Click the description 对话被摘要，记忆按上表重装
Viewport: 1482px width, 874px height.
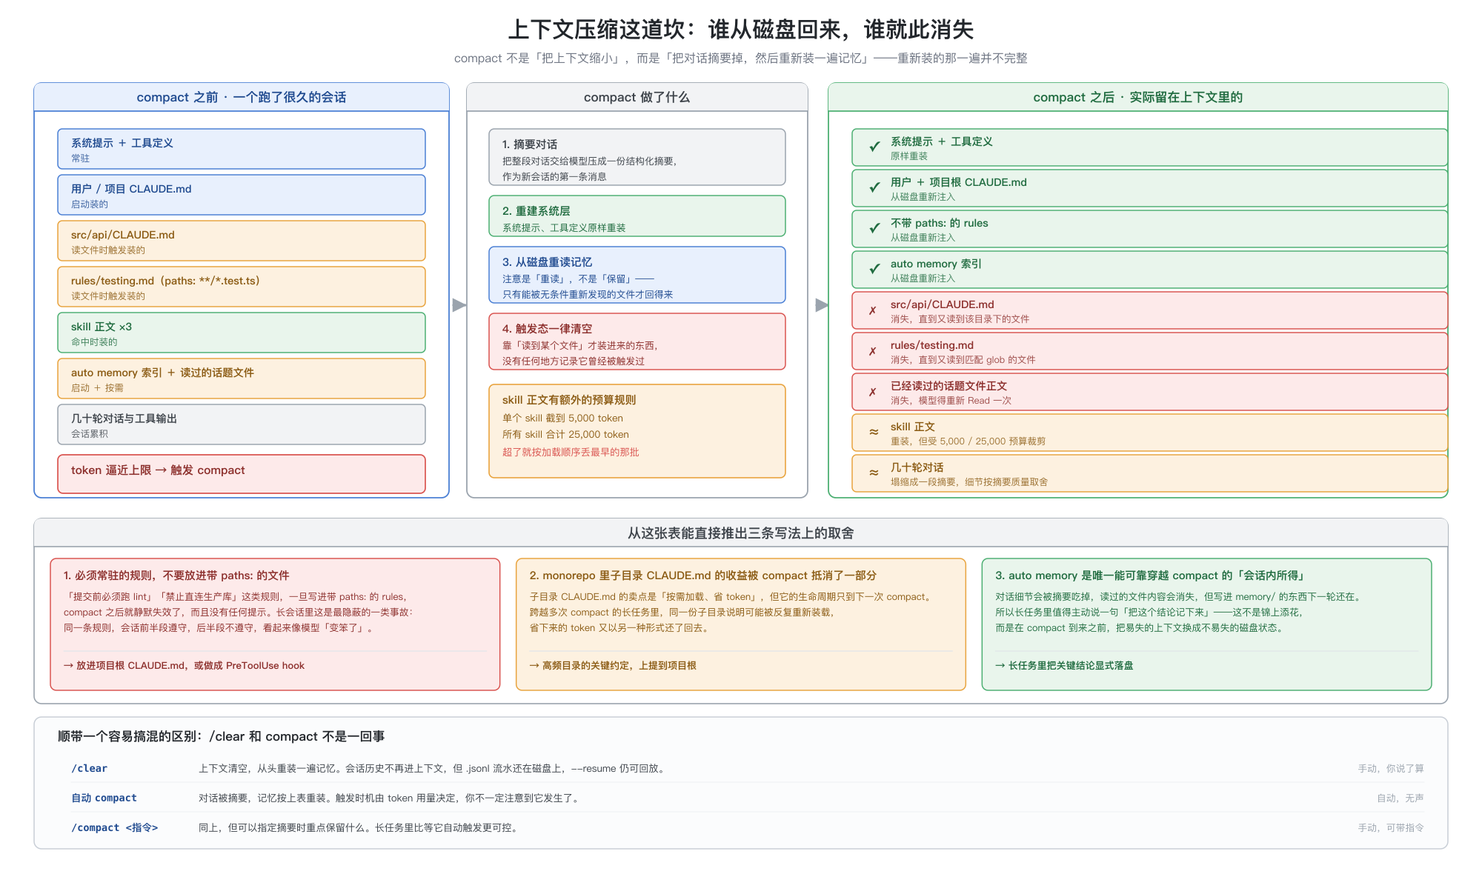click(390, 798)
